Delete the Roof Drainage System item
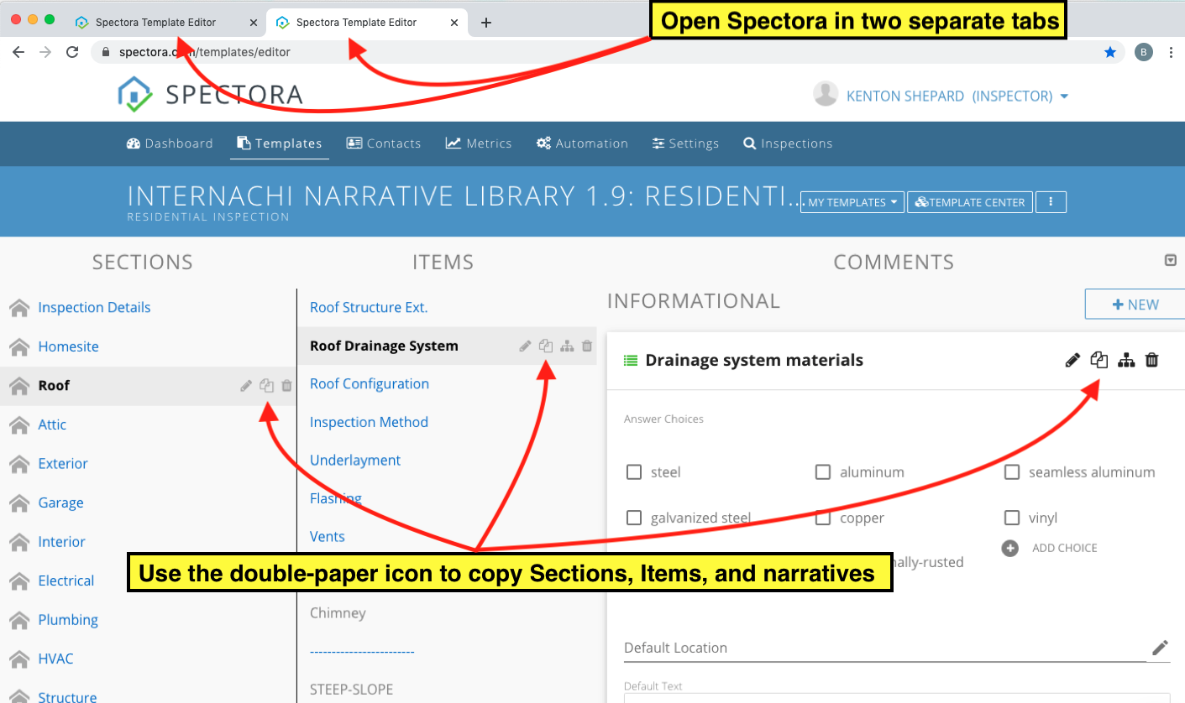Screen dimensions: 1185x703 point(587,346)
